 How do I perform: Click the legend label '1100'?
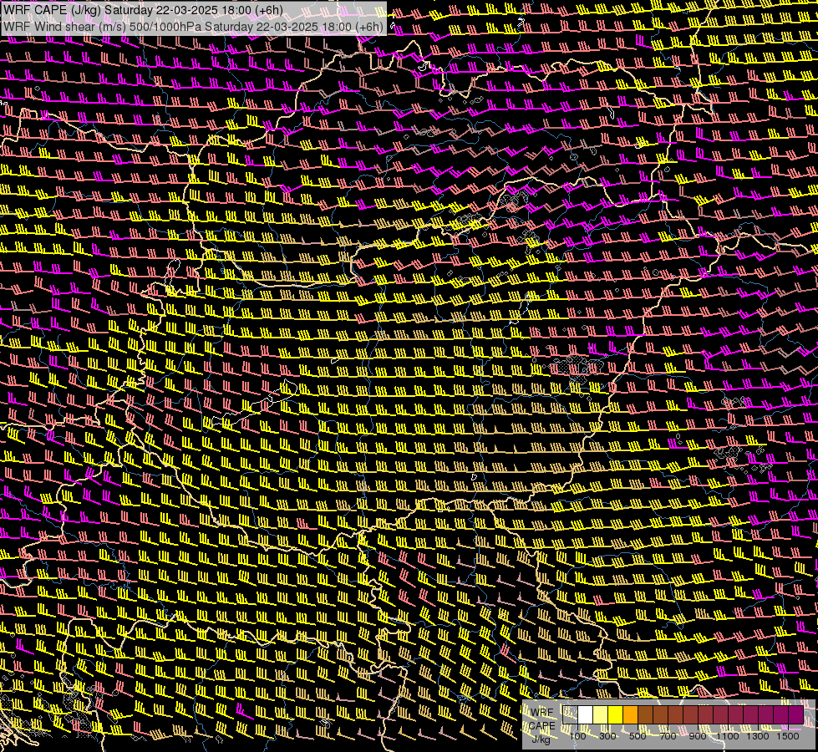click(728, 736)
